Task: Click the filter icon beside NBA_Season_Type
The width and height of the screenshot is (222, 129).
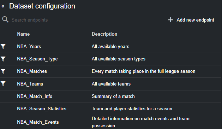Action: coord(3,59)
